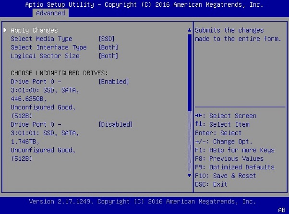Click the arrow icon beside Apply Changes
The height and width of the screenshot is (214, 289).
point(5,30)
